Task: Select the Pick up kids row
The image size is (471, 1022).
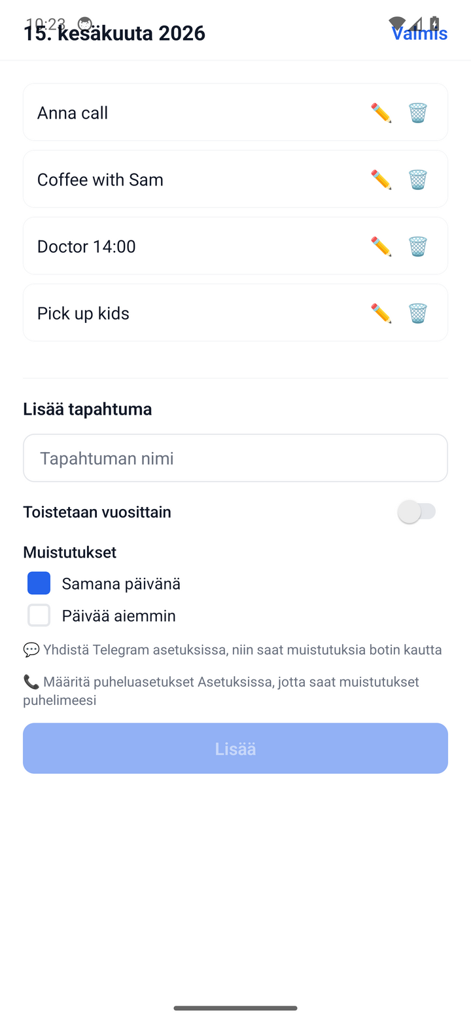Action: point(235,312)
